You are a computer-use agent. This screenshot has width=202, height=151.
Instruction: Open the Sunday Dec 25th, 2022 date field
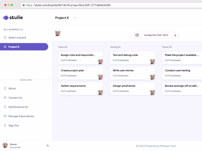pos(156,35)
